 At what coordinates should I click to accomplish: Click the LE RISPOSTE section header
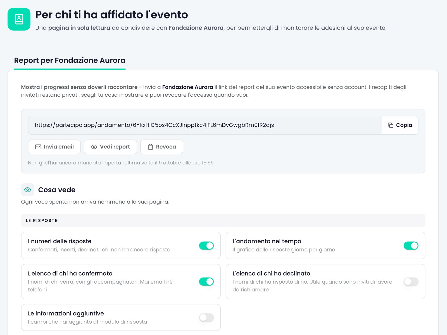click(223, 221)
